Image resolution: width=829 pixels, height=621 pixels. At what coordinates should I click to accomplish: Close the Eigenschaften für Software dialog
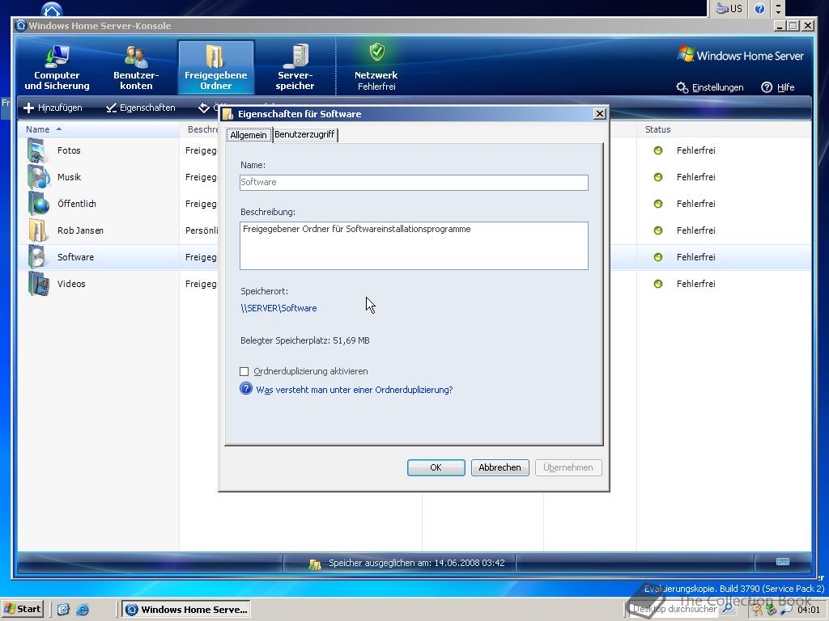pos(600,113)
